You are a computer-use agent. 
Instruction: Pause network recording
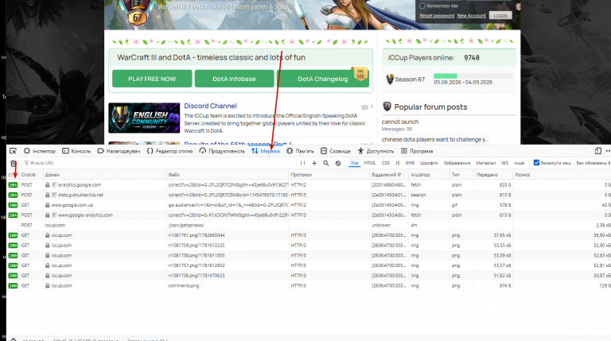[302, 163]
